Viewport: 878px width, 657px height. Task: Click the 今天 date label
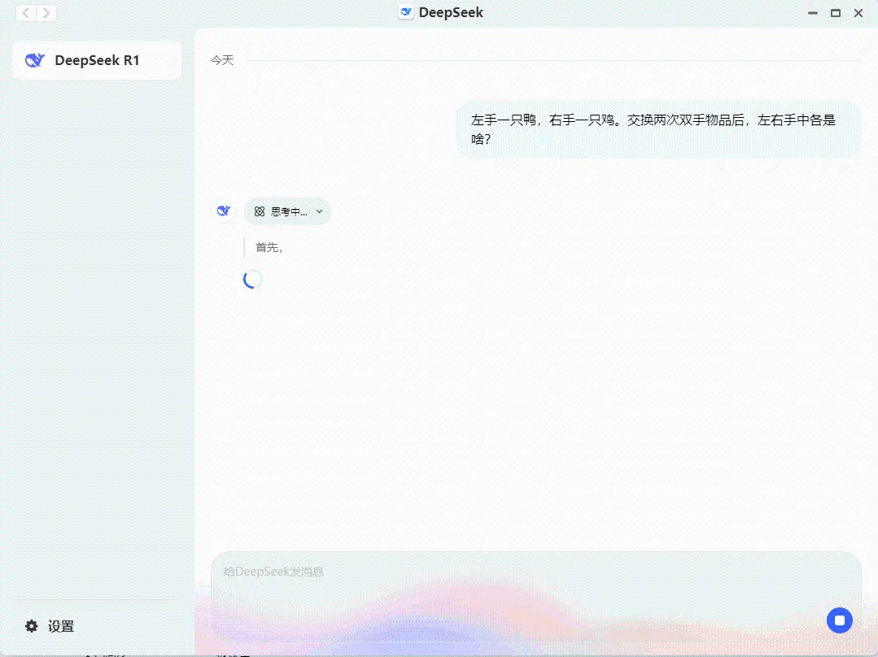point(222,60)
